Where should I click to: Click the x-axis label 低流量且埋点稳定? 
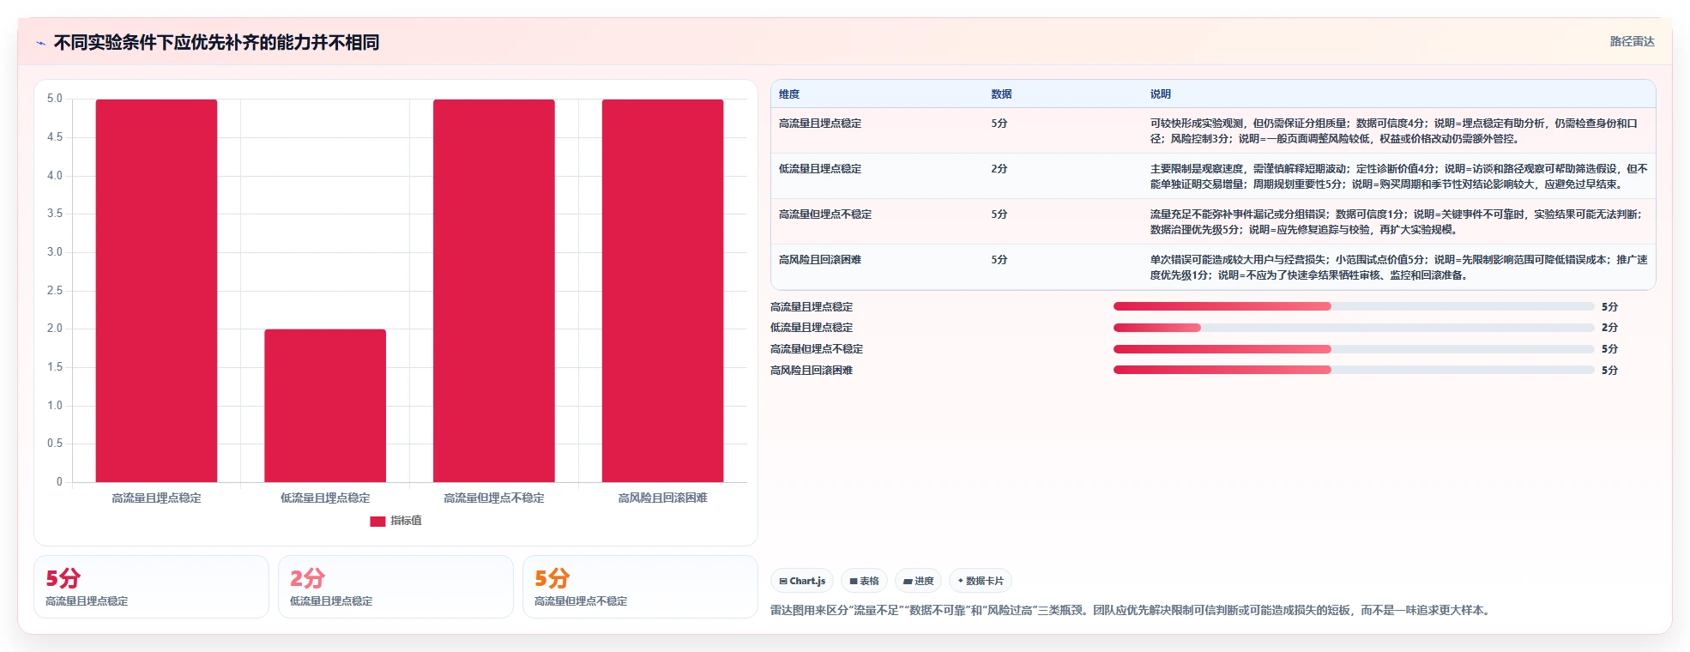click(x=325, y=498)
